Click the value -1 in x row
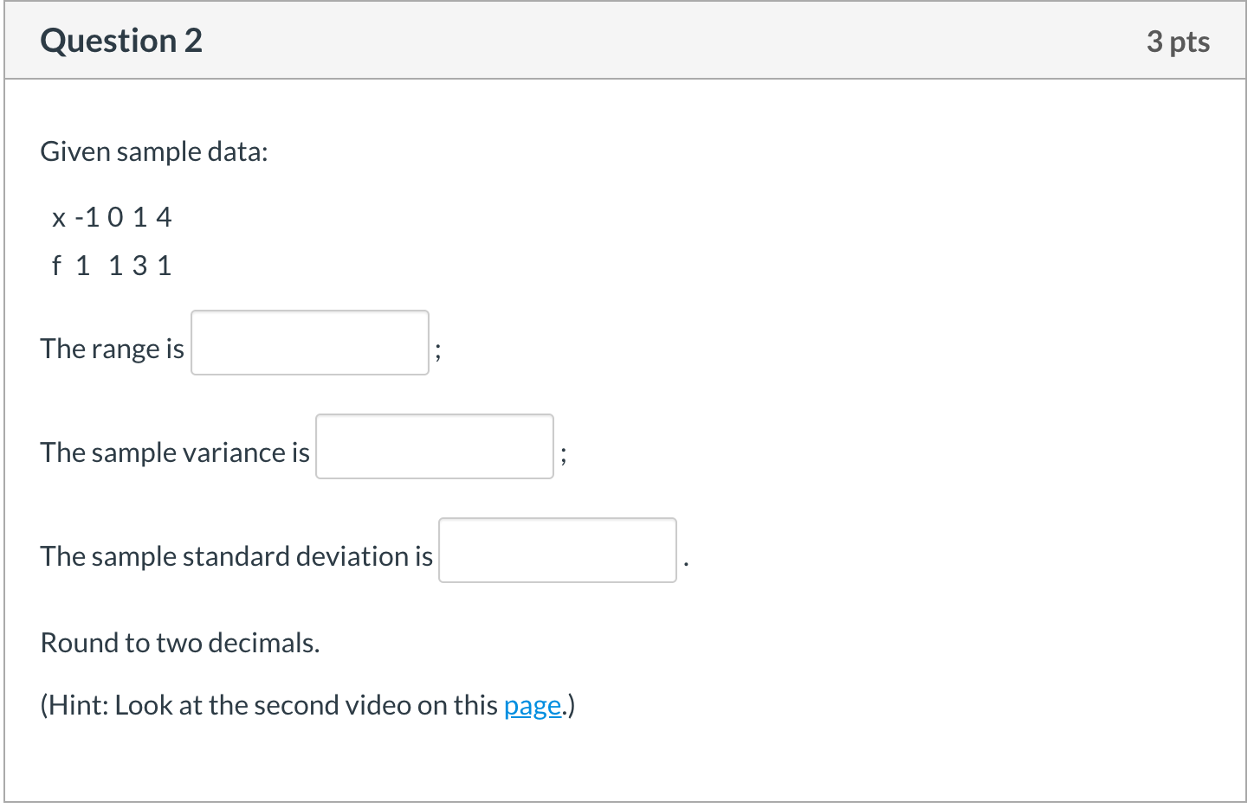 click(87, 217)
